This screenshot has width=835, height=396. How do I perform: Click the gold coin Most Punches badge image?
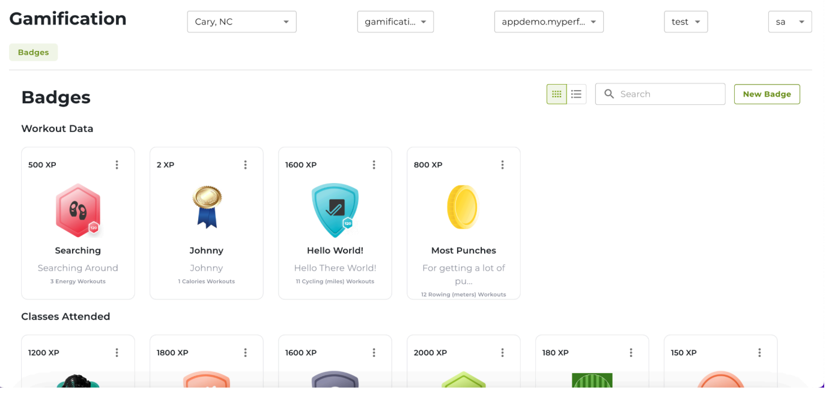click(x=463, y=207)
